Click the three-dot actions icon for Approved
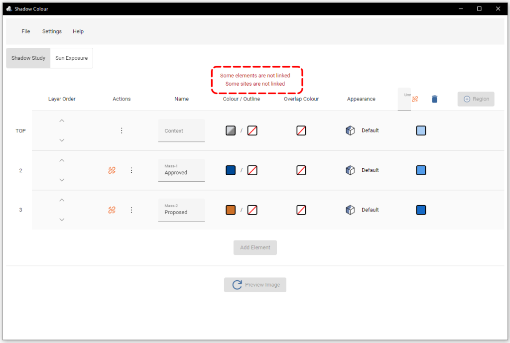This screenshot has height=343, width=510. click(131, 170)
